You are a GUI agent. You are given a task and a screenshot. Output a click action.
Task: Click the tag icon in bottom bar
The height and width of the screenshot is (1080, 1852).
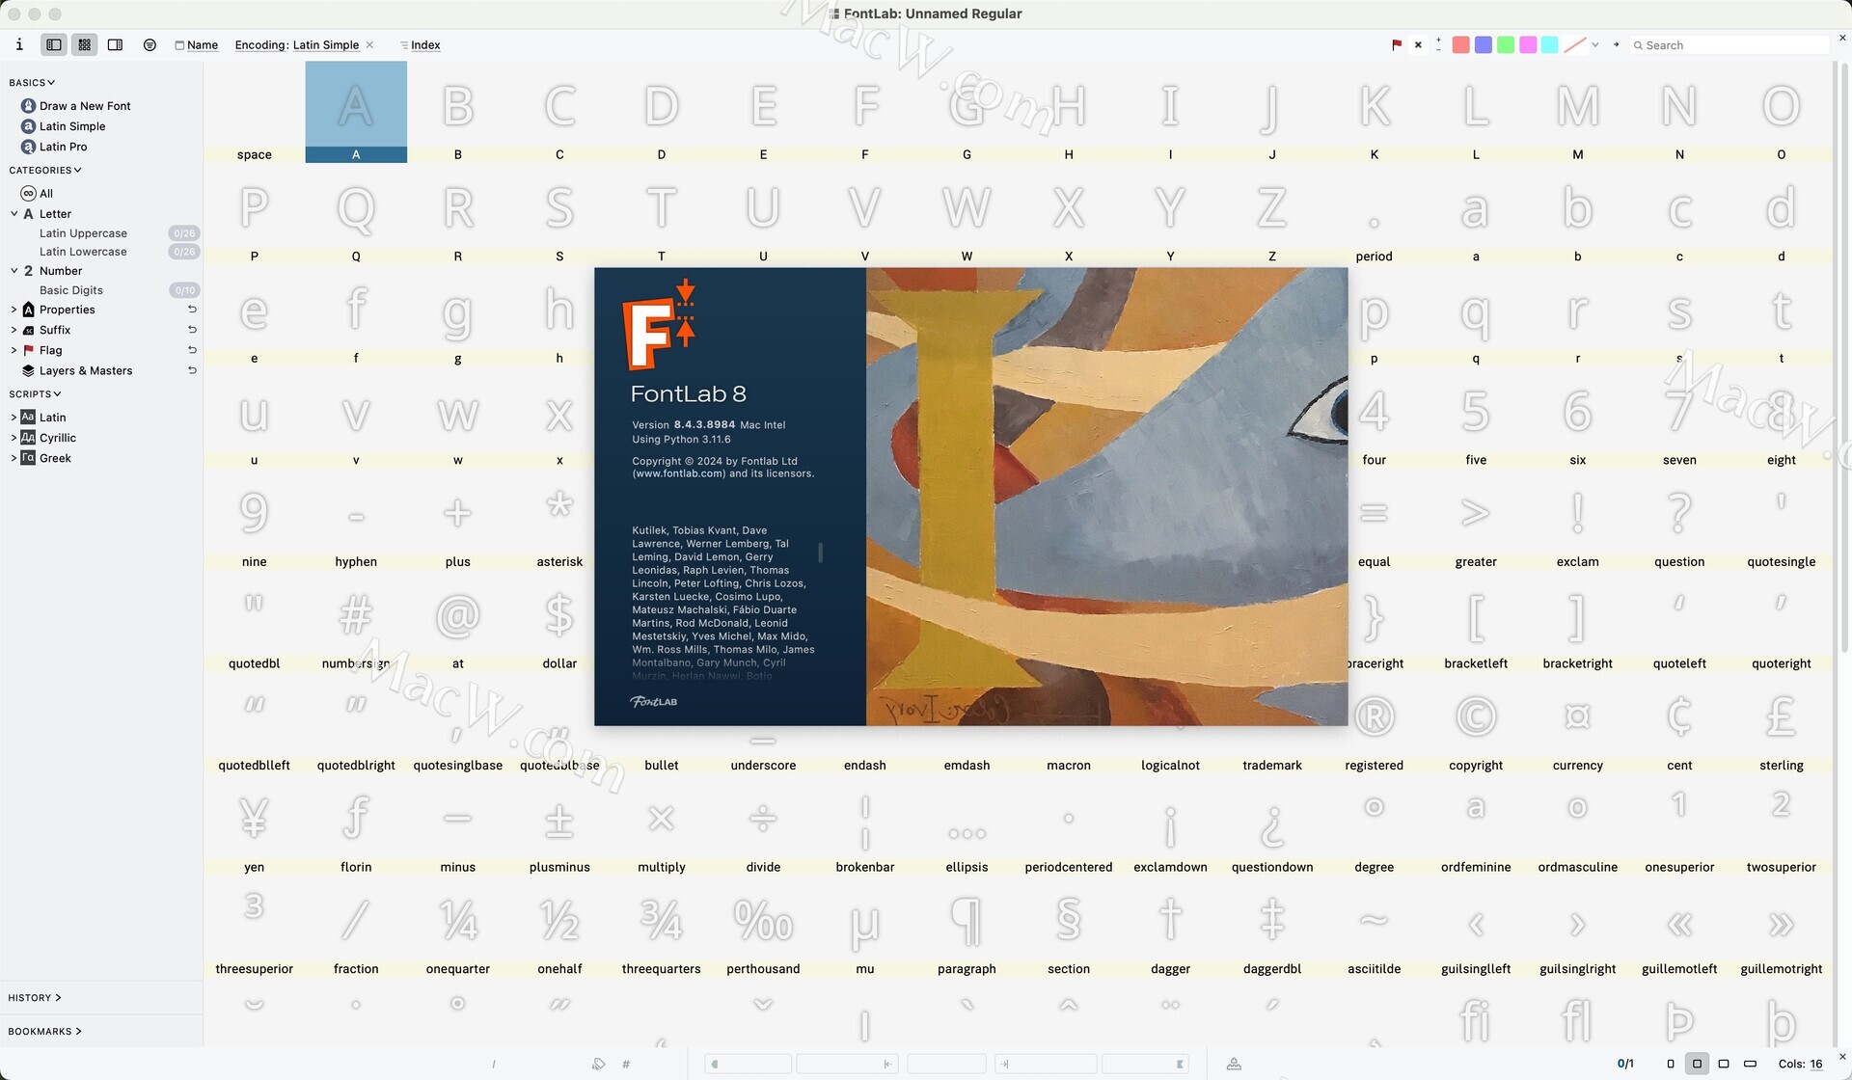pyautogui.click(x=599, y=1064)
